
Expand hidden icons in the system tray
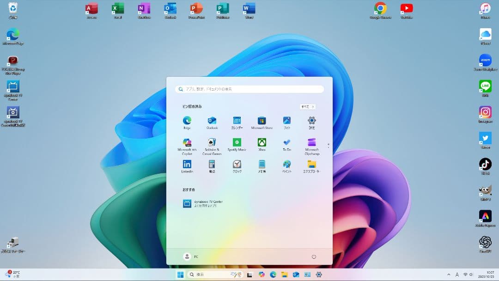pos(448,274)
